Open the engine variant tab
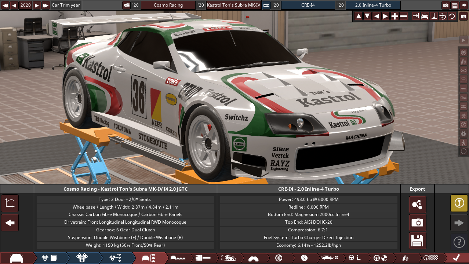 [x=83, y=258]
